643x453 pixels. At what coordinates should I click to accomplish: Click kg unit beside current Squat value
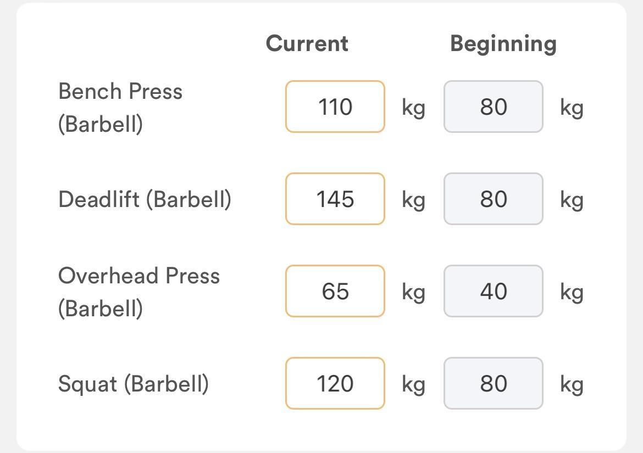413,384
